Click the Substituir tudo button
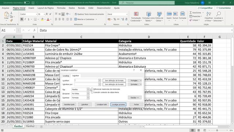Screen dimensions: 234x132 (69, 104)
